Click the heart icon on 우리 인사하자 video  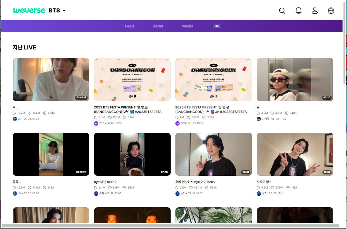[191, 187]
